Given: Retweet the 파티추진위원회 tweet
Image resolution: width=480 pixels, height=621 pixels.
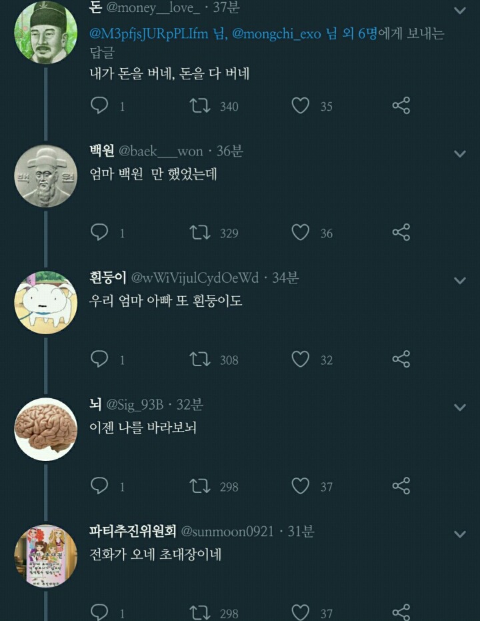Looking at the screenshot, I should [201, 612].
